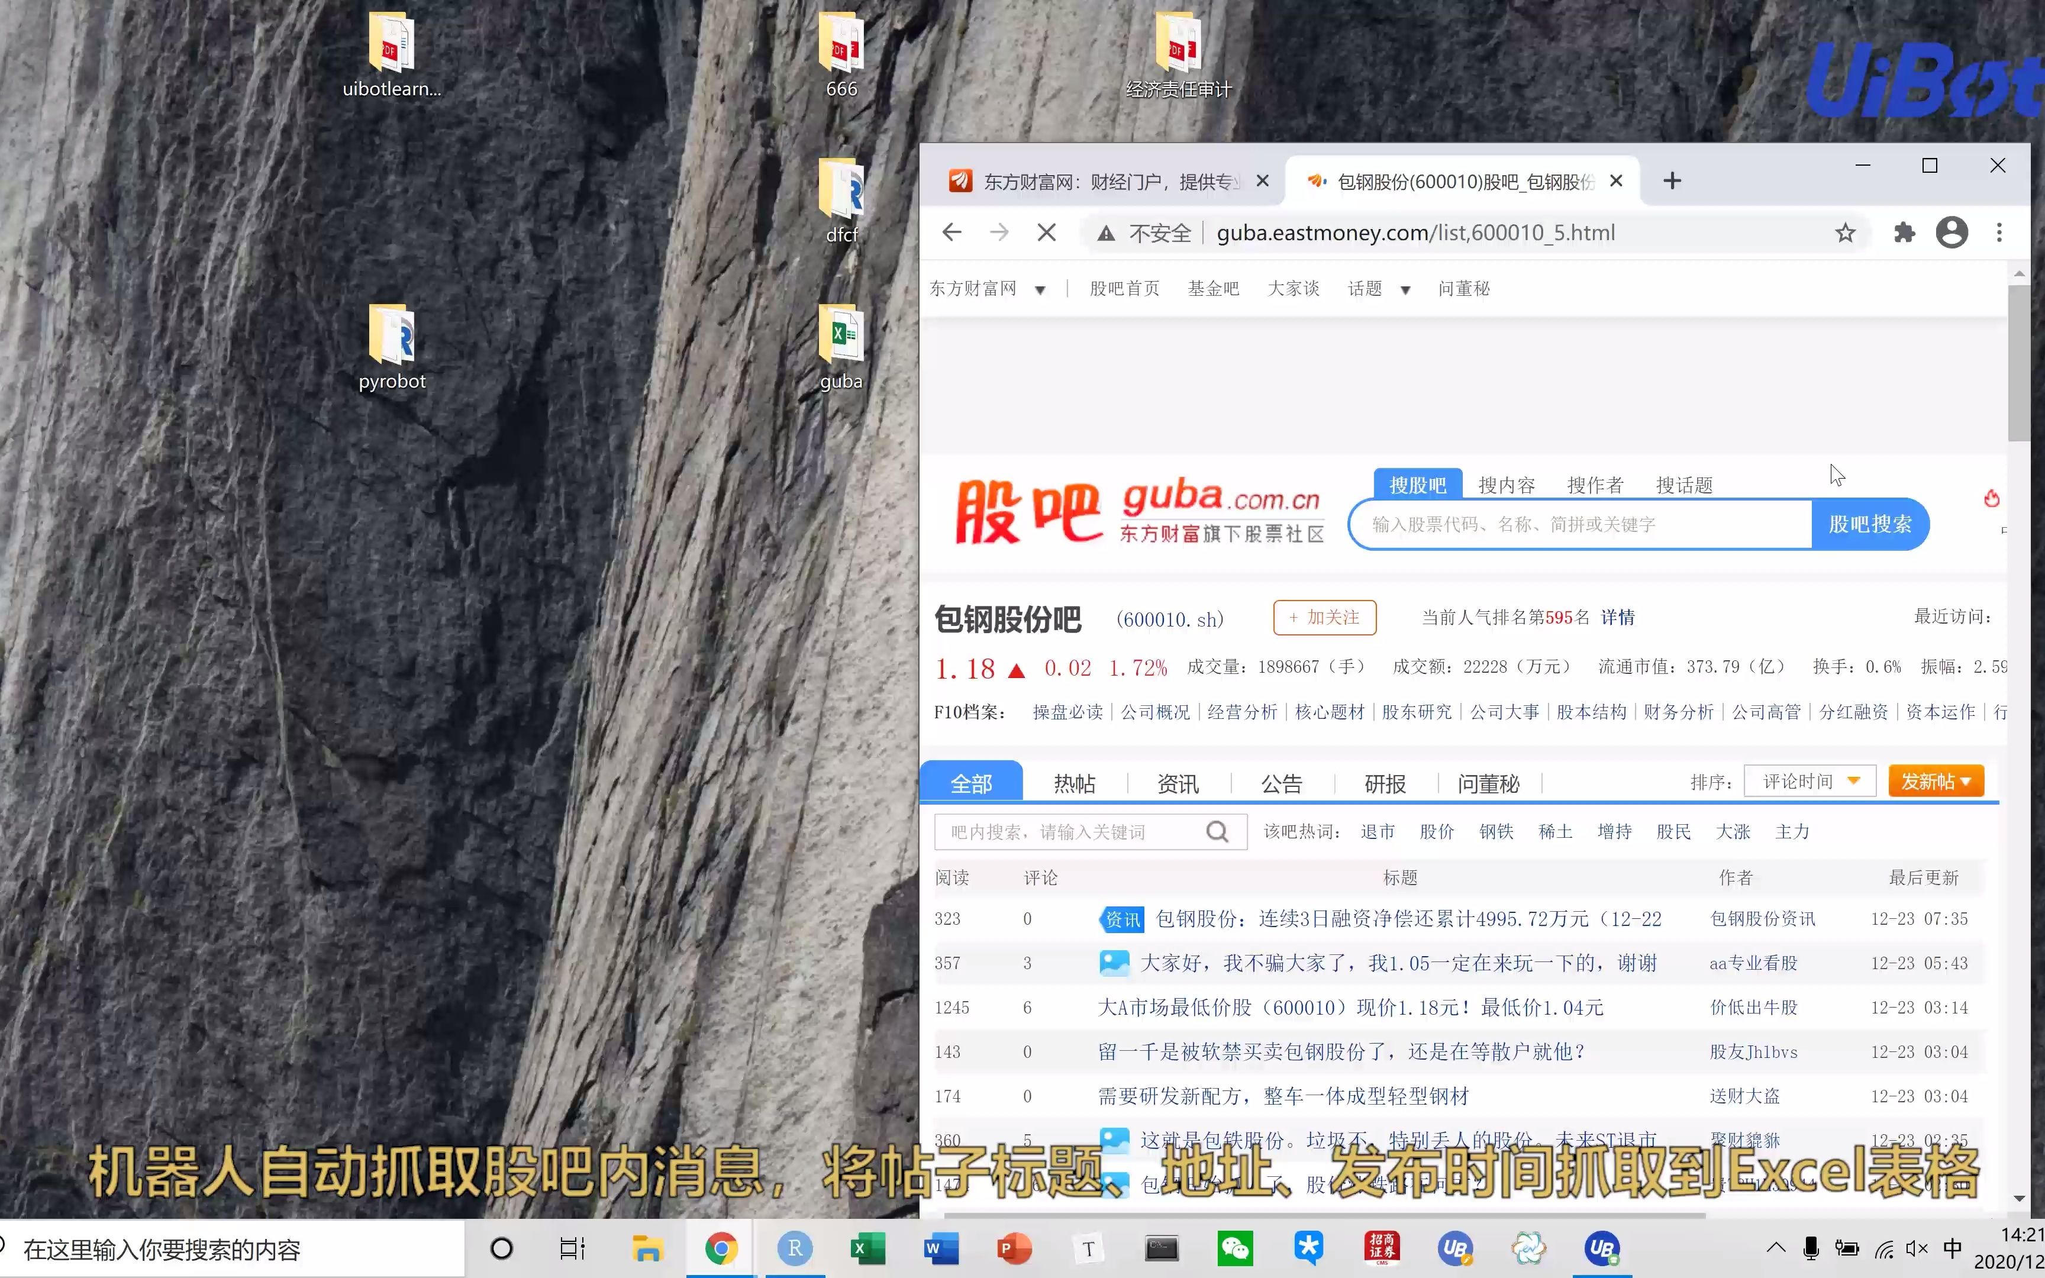This screenshot has width=2045, height=1278.
Task: Switch search mode to 搜话题
Action: [x=1684, y=485]
